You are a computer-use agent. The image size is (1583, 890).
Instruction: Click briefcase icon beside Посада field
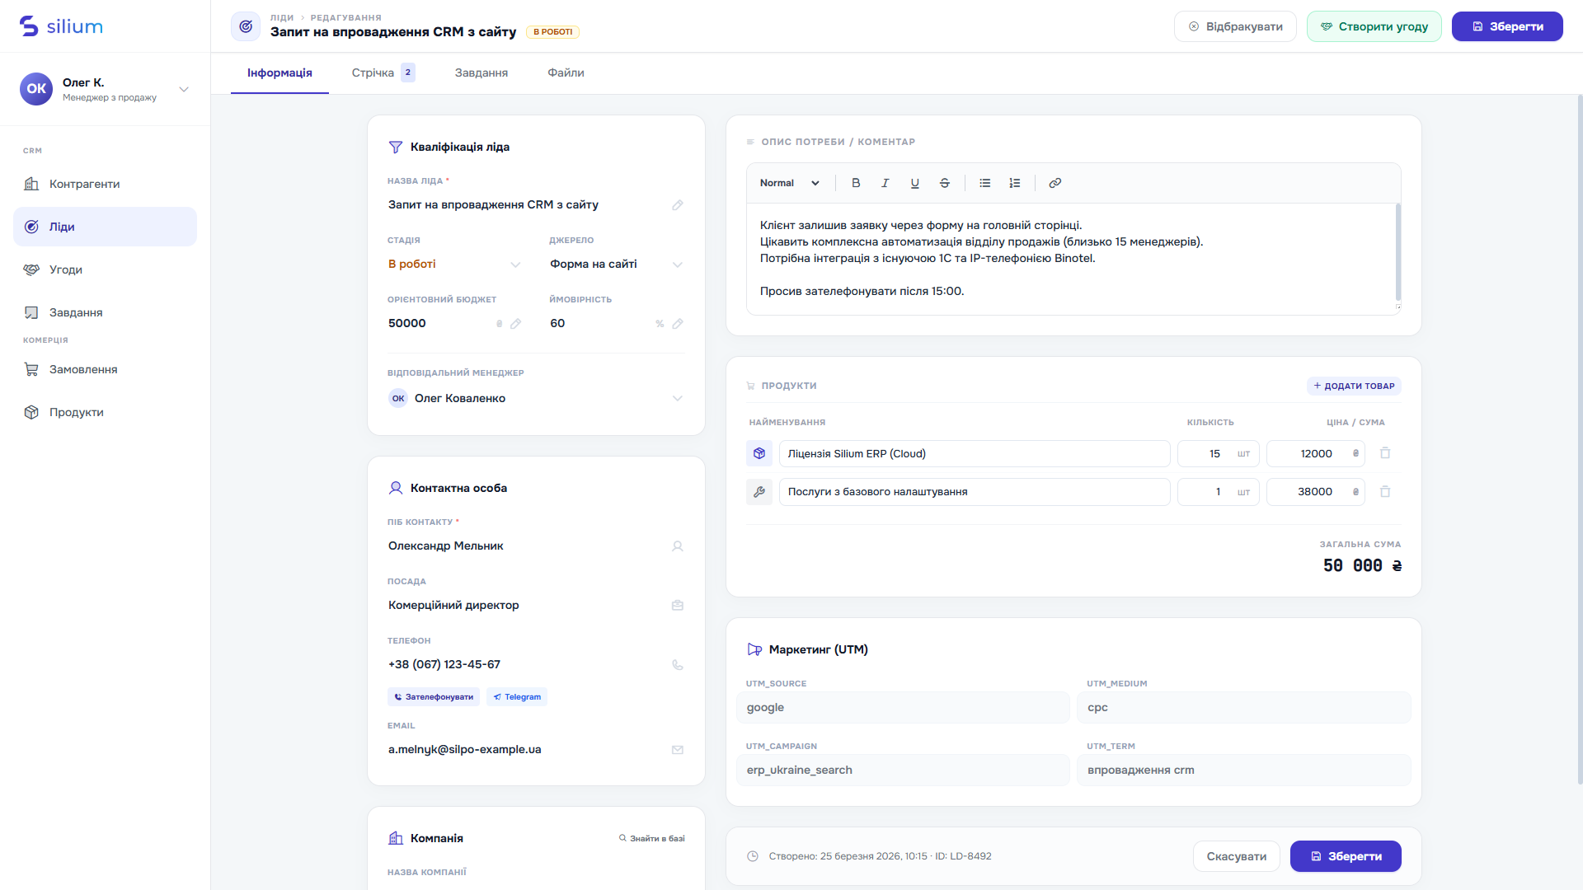click(x=678, y=606)
